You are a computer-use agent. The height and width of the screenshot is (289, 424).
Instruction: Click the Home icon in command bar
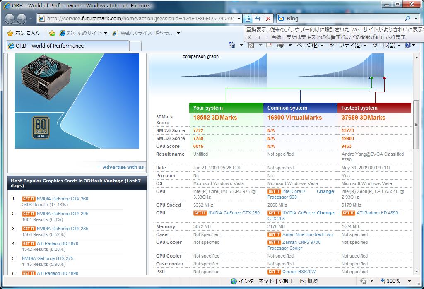[232, 45]
